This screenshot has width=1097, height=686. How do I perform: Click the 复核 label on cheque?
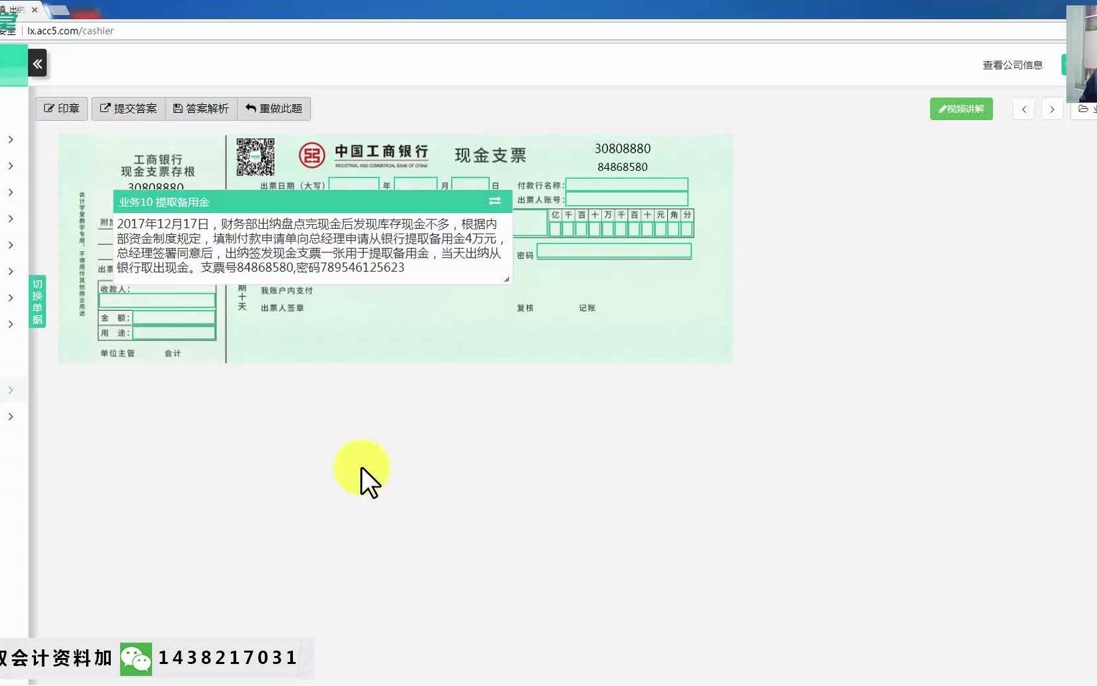525,308
